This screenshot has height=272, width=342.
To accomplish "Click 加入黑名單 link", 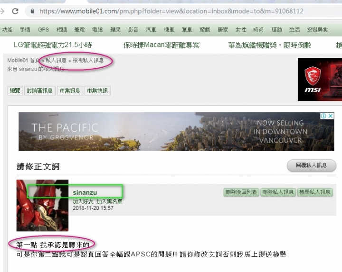I will tap(109, 201).
